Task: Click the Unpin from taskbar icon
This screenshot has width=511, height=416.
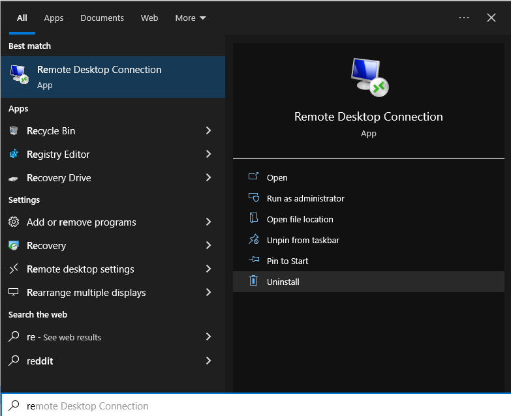Action: [254, 239]
